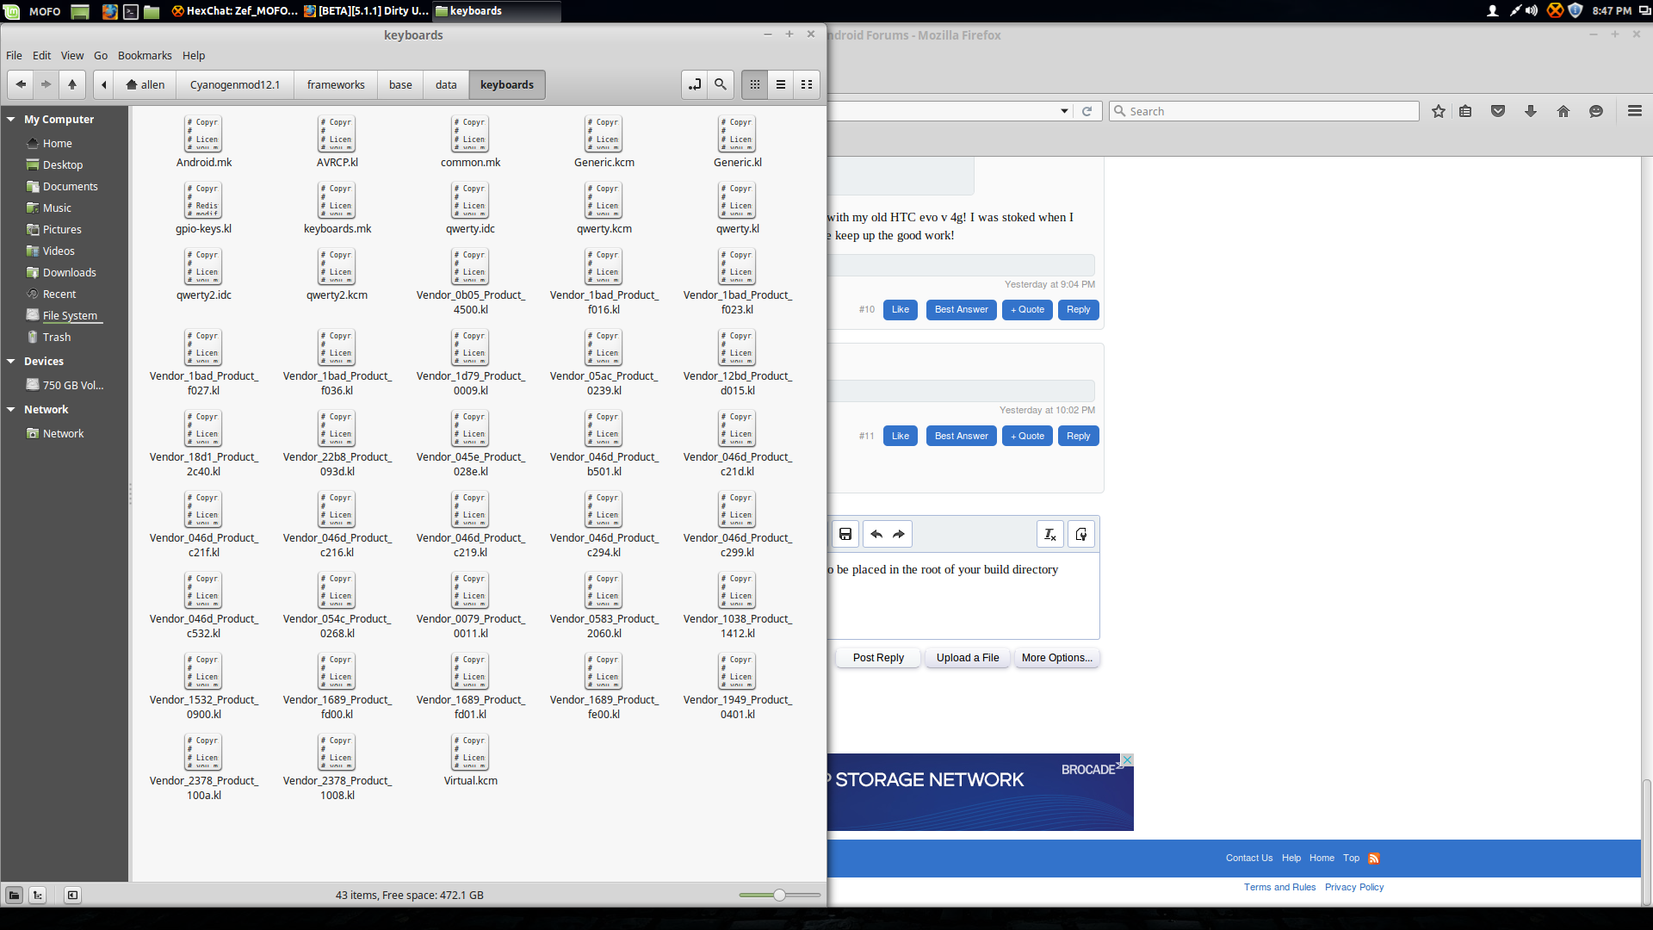The height and width of the screenshot is (930, 1653).
Task: Open the Bookmarks menu
Action: [x=145, y=55]
